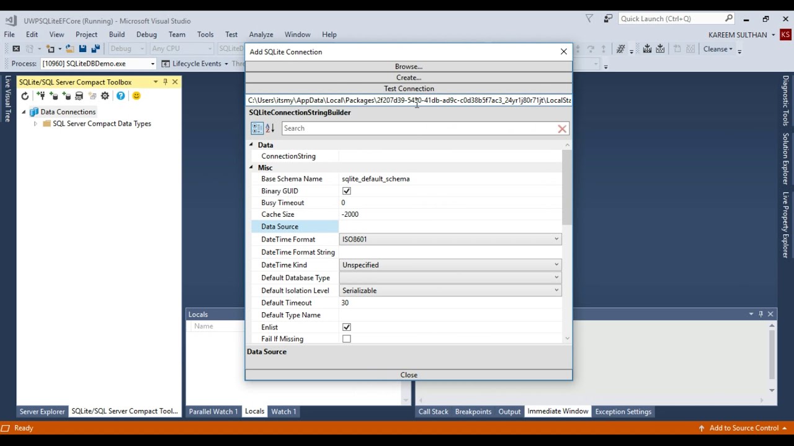This screenshot has width=794, height=446.
Task: Click the Create... button
Action: 409,77
